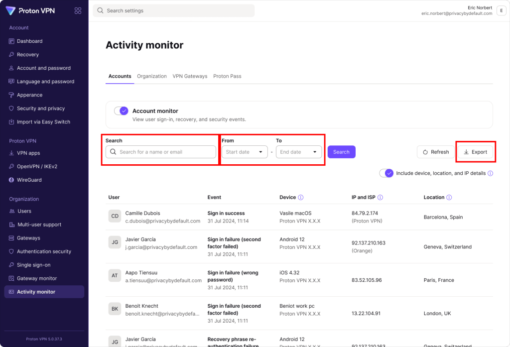Screen dimensions: 510x347
Task: Switch to the Accounts tab
Action: tap(120, 76)
